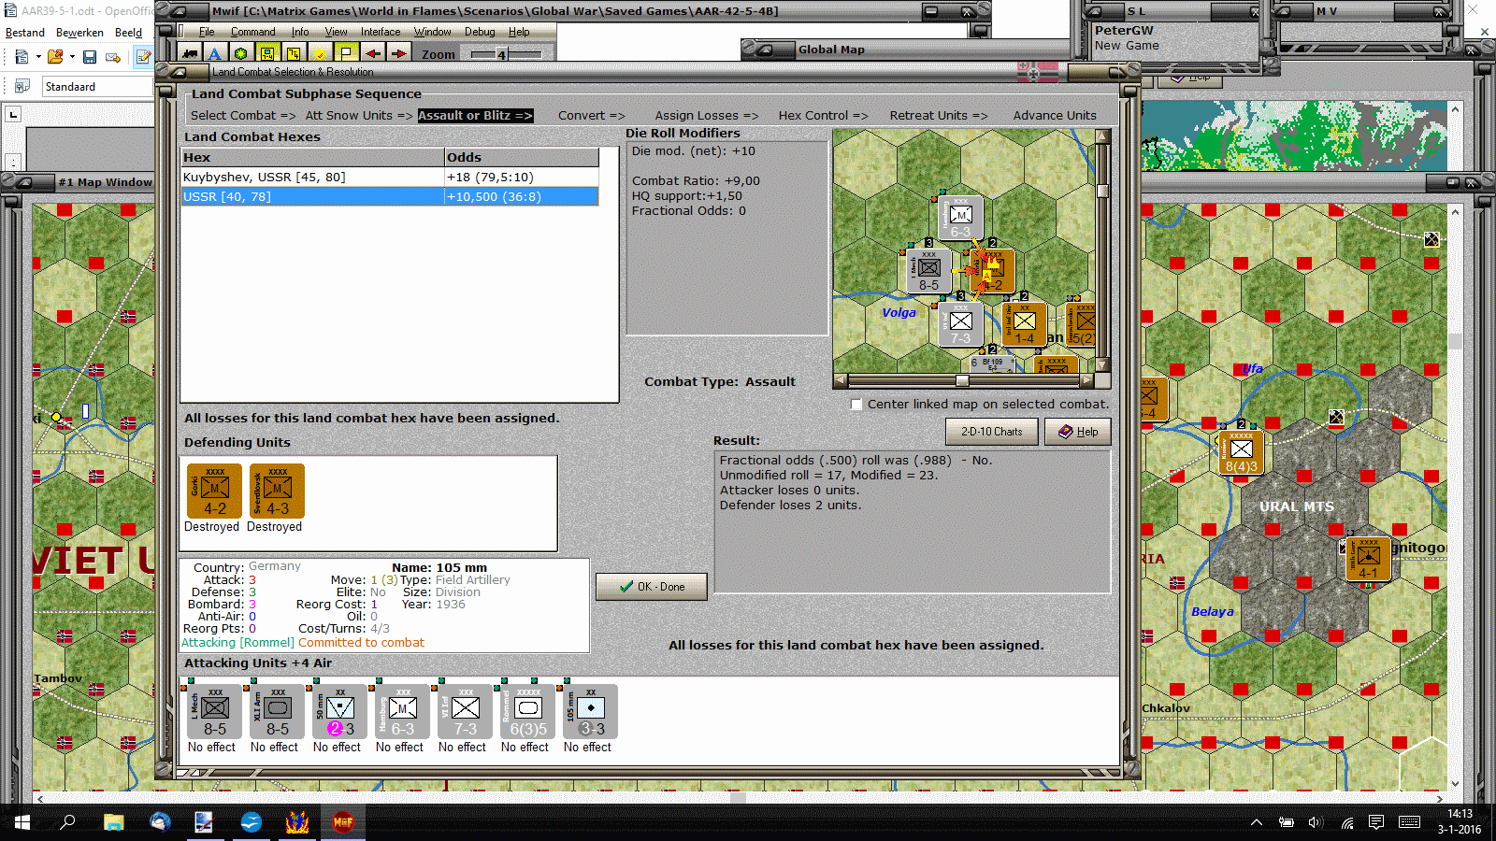Screen dimensions: 1496x841
Task: Open the Debug menu
Action: coord(480,32)
